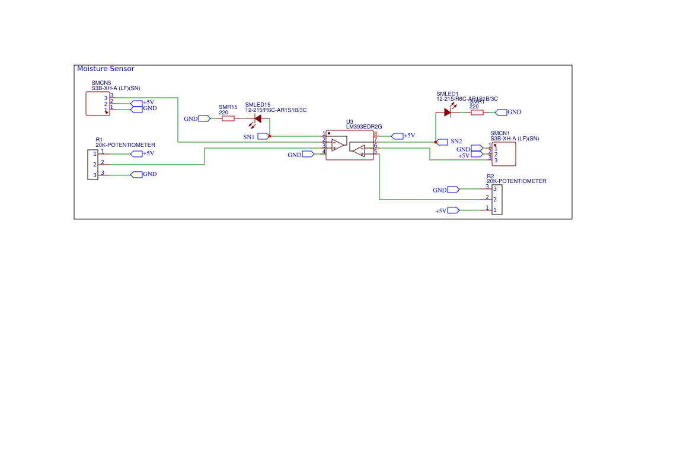Click the R1 20K potentiometer body
693x452 pixels.
[93, 164]
